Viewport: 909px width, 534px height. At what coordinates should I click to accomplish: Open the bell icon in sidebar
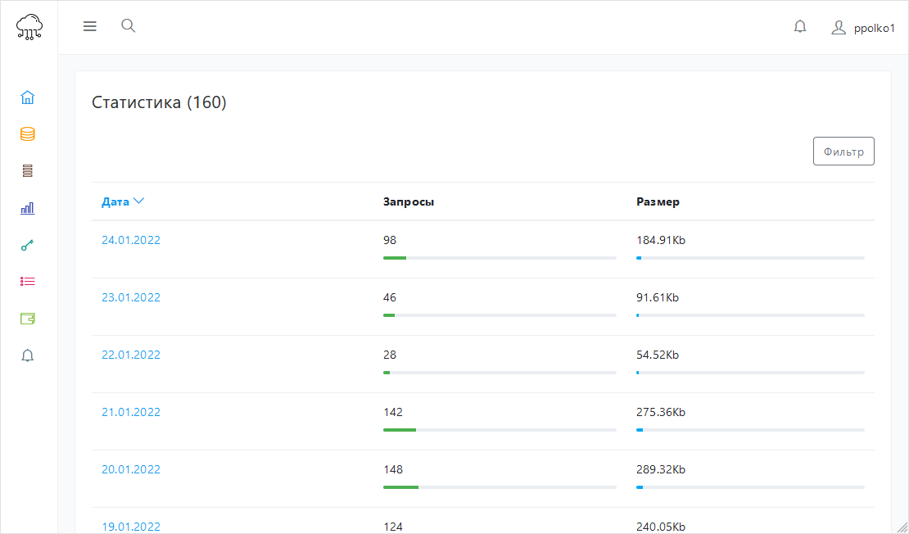coord(28,355)
